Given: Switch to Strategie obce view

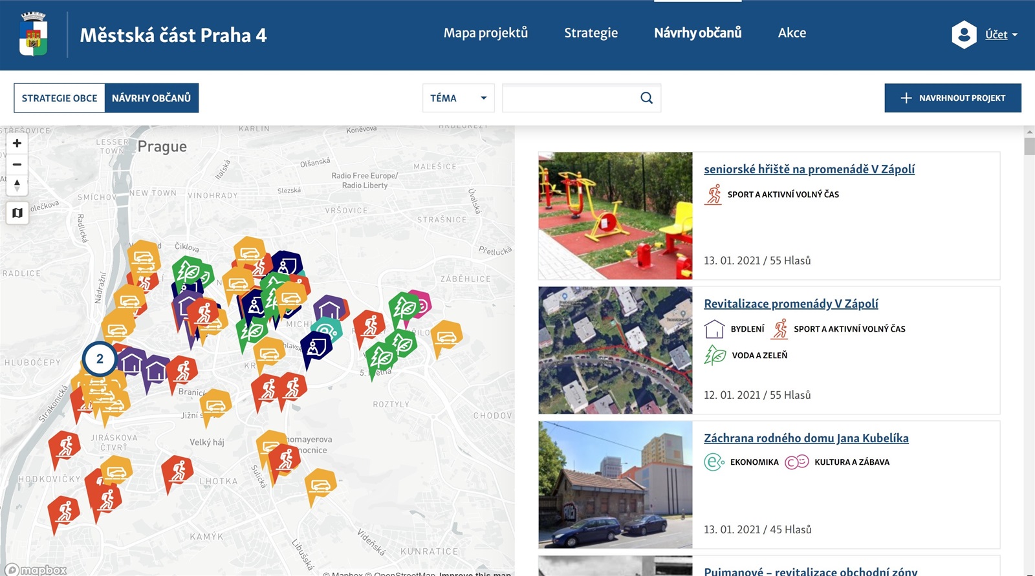Looking at the screenshot, I should pyautogui.click(x=60, y=98).
